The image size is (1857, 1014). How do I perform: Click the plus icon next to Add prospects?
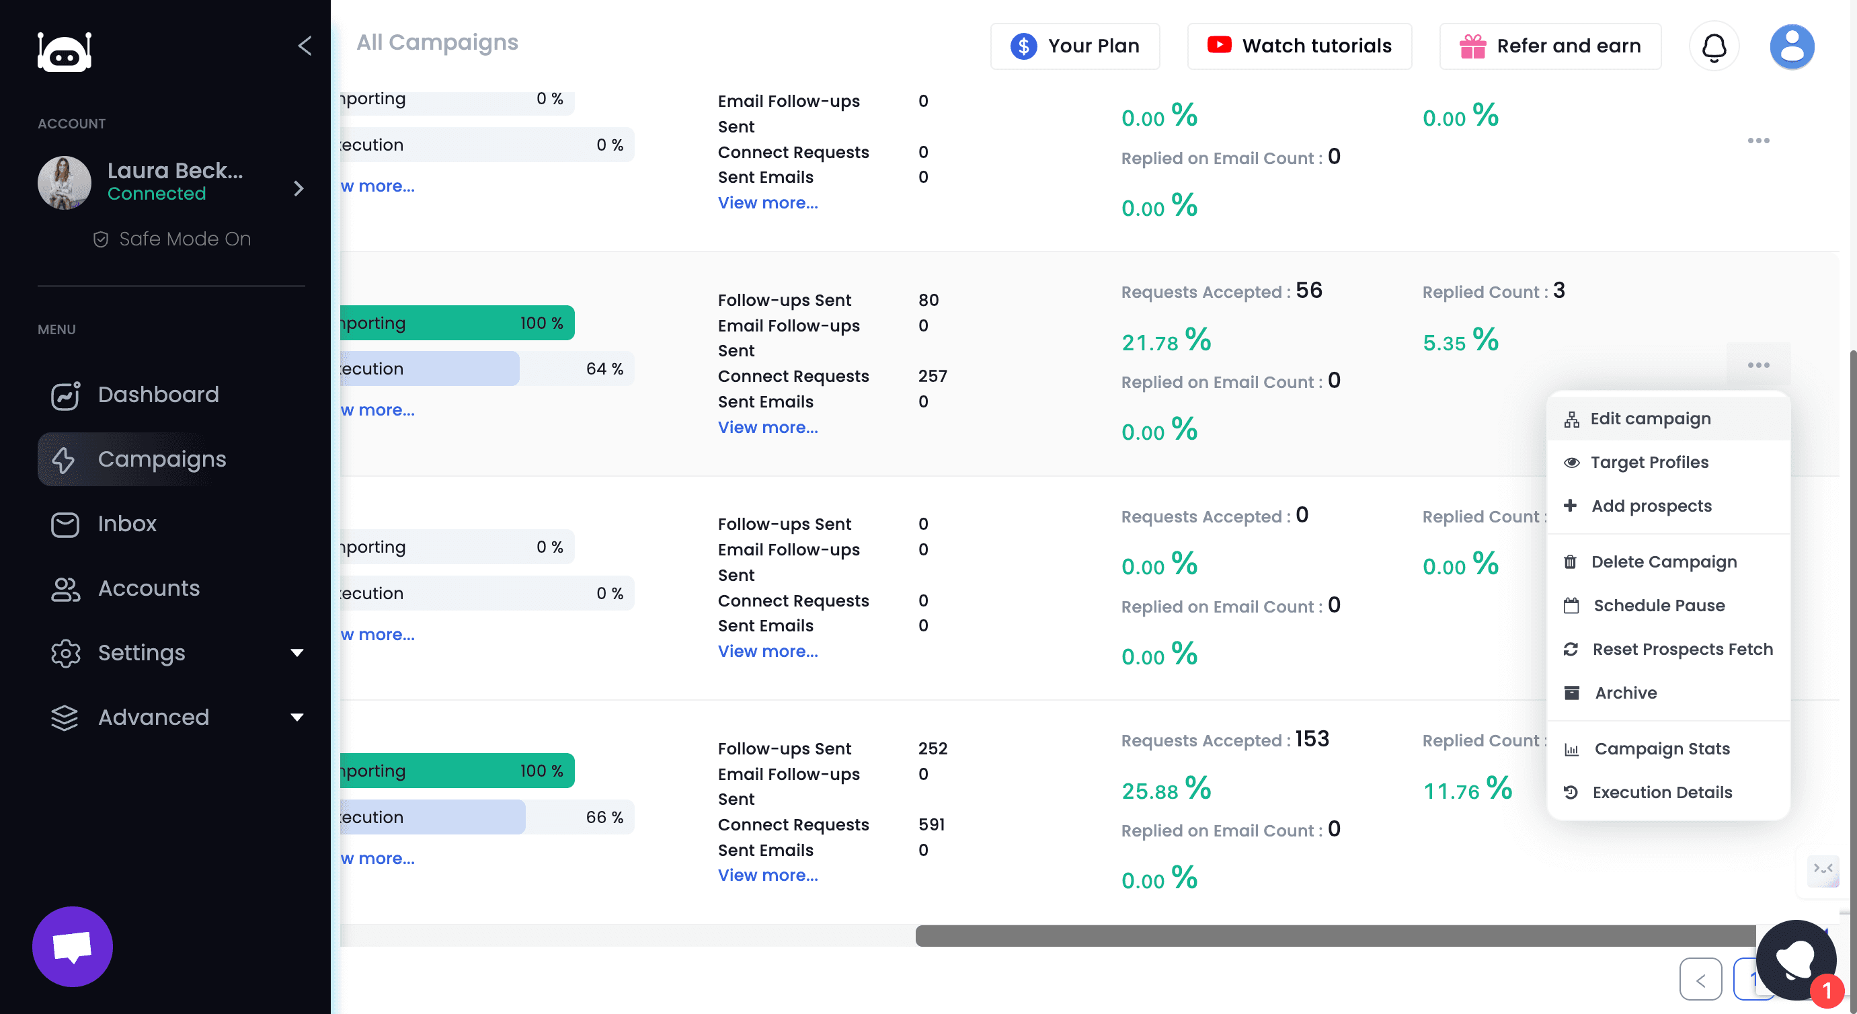1570,506
